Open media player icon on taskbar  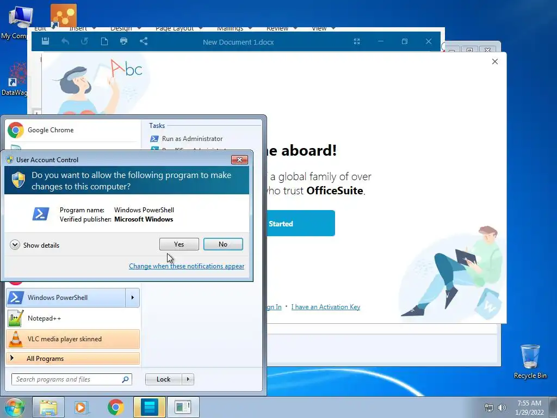(x=82, y=407)
